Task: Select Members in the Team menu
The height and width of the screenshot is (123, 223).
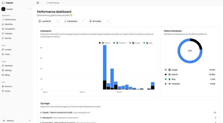Action: click(x=8, y=66)
